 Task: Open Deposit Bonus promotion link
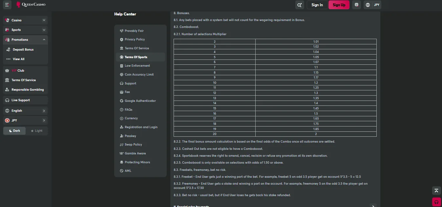point(23,50)
